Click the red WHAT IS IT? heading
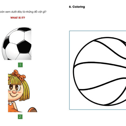This screenshot has width=126, height=126. [x=18, y=18]
